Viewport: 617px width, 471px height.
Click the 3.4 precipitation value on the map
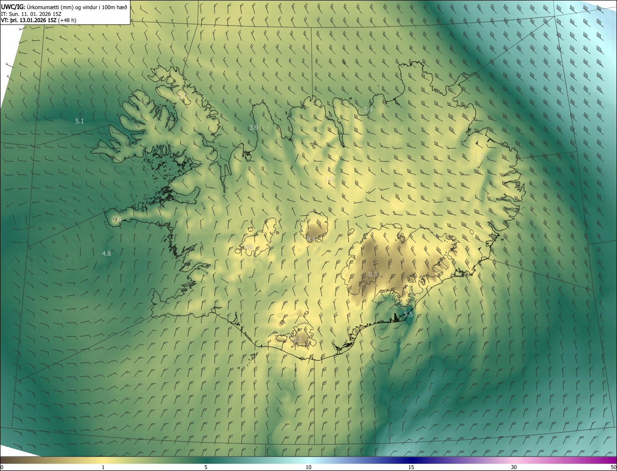368,110
